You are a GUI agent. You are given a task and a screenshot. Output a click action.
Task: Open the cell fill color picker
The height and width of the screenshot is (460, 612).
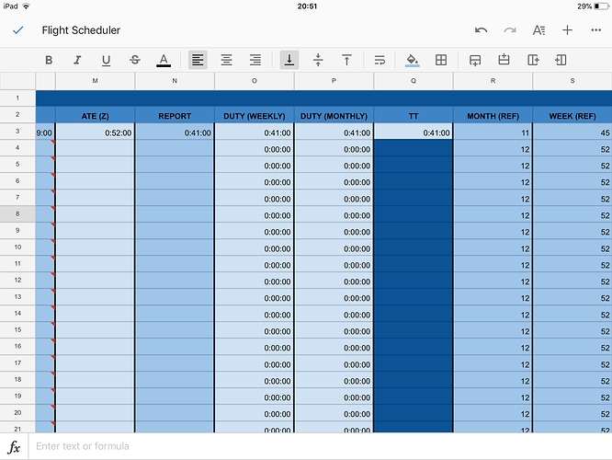[x=413, y=60]
